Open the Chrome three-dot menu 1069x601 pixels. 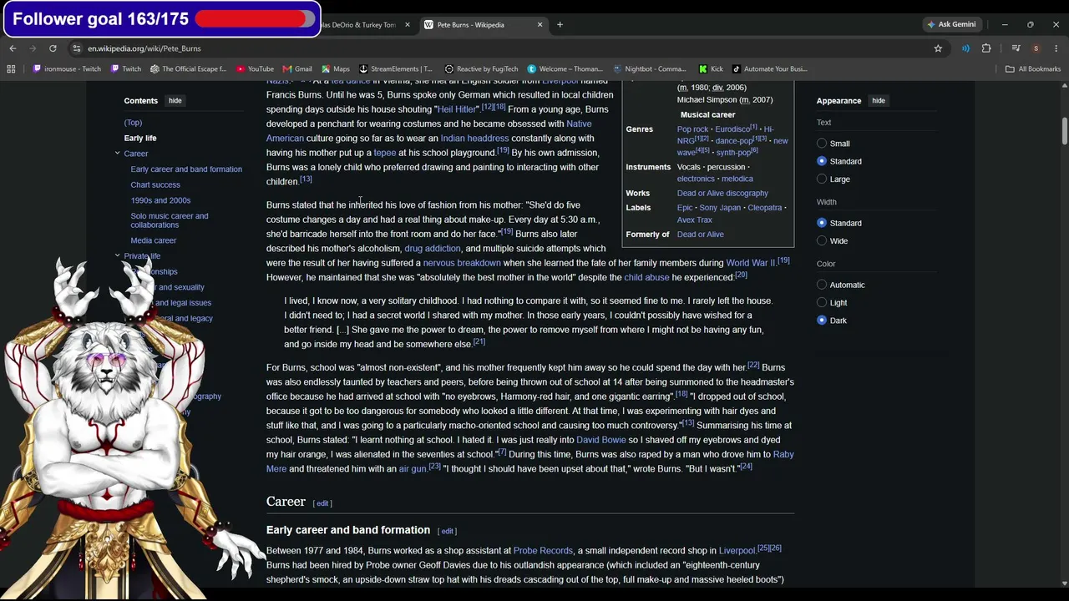pos(1056,48)
